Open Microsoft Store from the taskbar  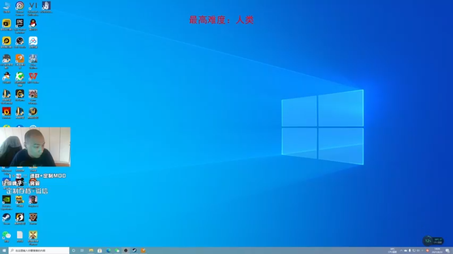[100, 251]
